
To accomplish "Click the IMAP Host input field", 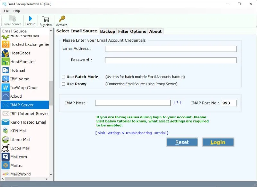I will [x=133, y=103].
